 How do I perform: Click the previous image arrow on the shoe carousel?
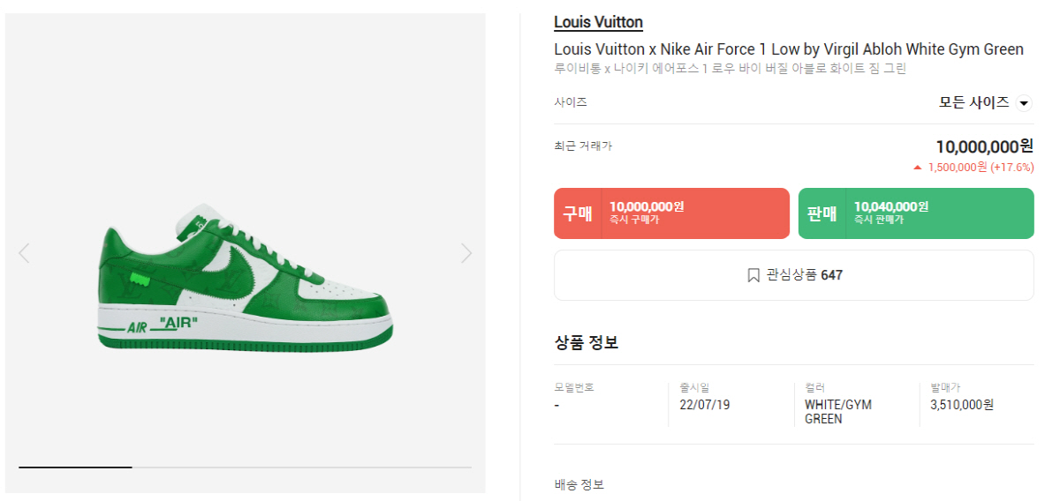point(24,253)
